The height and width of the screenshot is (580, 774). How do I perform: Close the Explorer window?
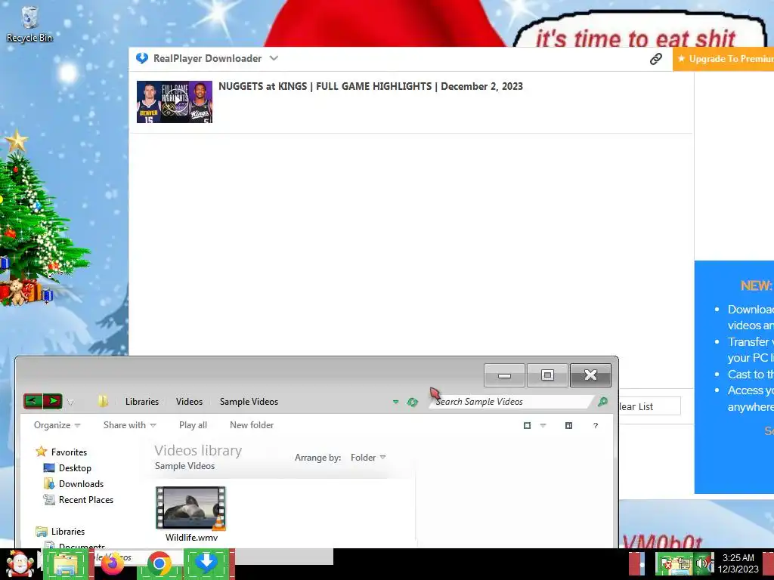tap(590, 375)
